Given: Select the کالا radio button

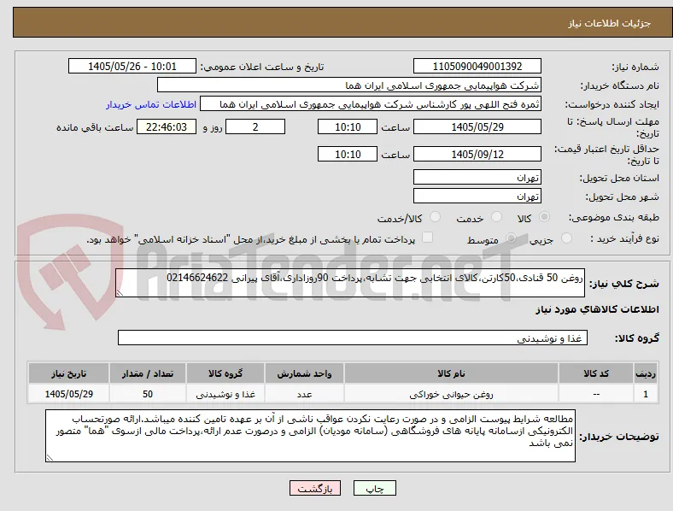Looking at the screenshot, I should coord(544,217).
